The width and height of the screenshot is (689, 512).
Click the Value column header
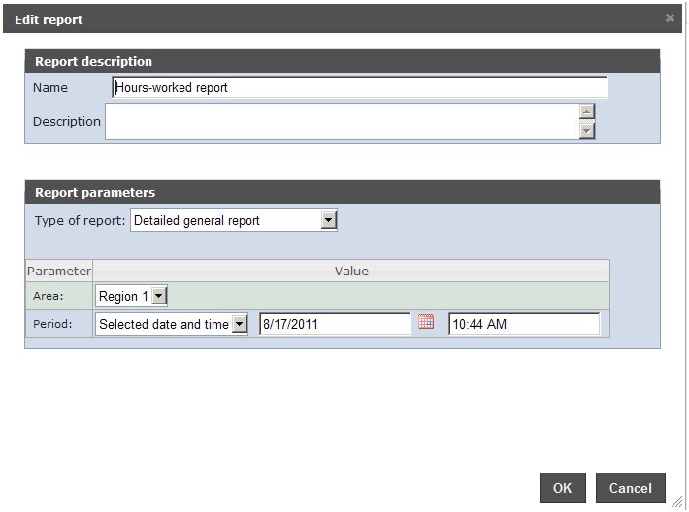351,271
